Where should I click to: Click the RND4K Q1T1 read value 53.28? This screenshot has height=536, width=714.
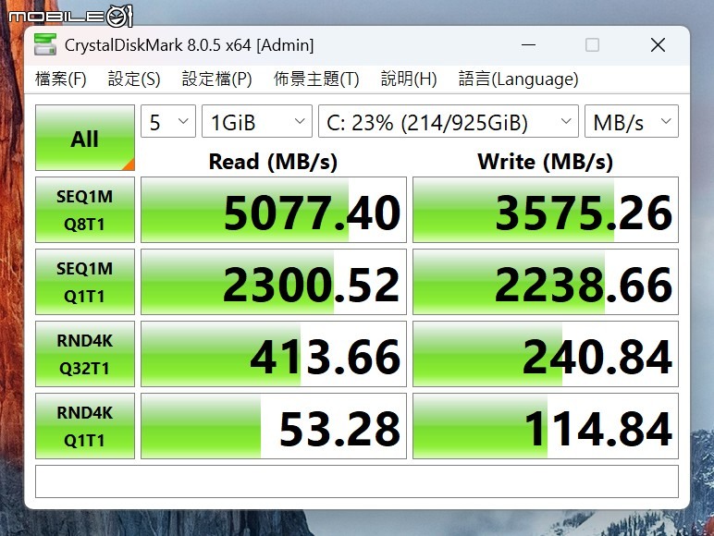(x=274, y=426)
